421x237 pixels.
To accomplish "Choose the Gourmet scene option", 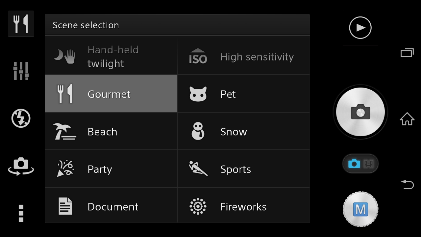I will click(111, 94).
